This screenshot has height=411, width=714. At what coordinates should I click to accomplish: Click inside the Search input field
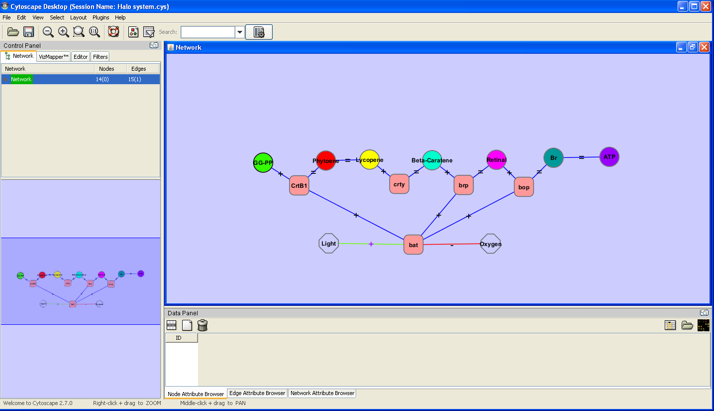click(207, 32)
